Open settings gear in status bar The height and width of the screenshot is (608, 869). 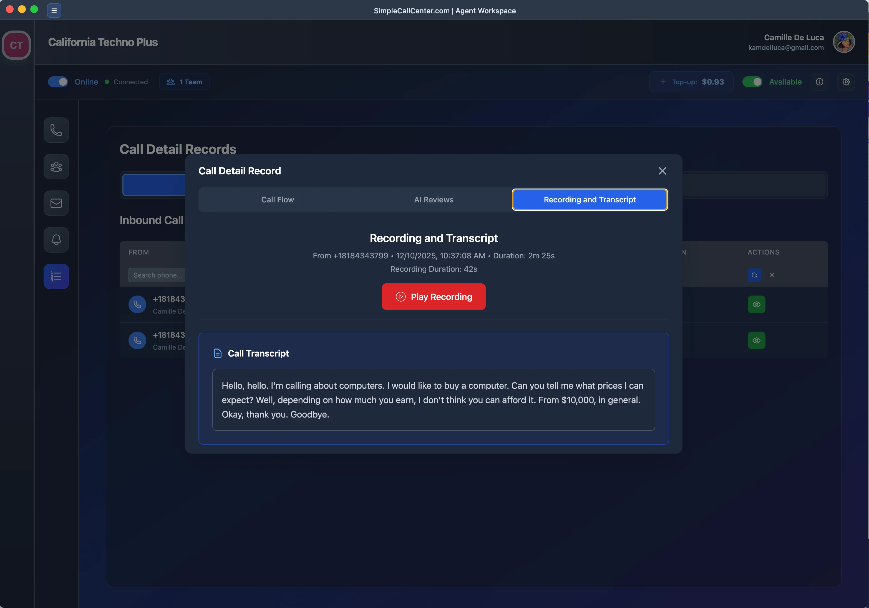[x=846, y=82]
